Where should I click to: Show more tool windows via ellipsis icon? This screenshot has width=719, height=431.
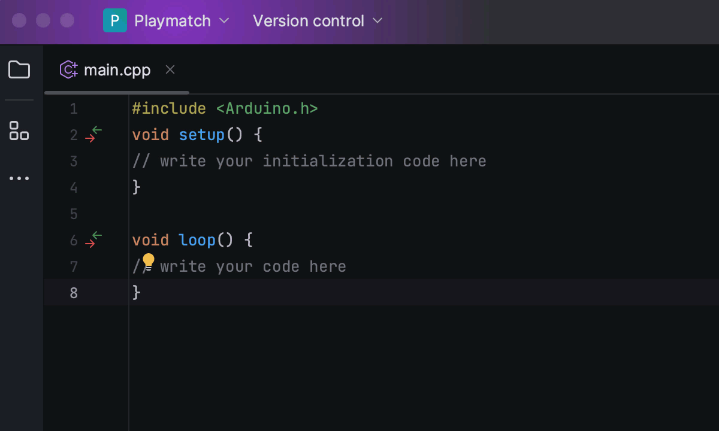click(19, 178)
